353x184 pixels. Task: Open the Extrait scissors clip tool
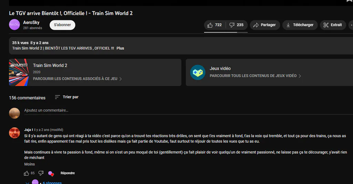click(333, 25)
